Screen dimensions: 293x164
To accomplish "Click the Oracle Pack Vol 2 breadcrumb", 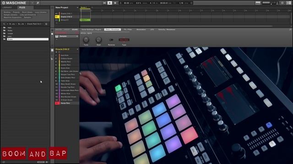I will coord(34,24).
